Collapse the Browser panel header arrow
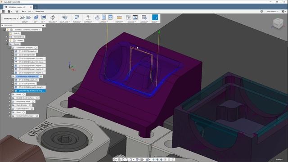The width and height of the screenshot is (288, 162). 2,26
